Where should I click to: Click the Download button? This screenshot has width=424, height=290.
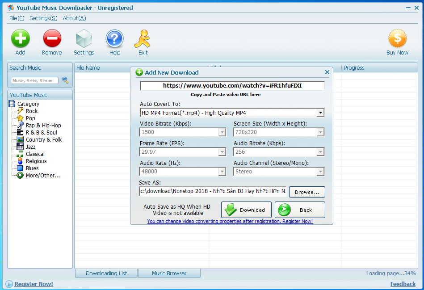[x=247, y=210]
